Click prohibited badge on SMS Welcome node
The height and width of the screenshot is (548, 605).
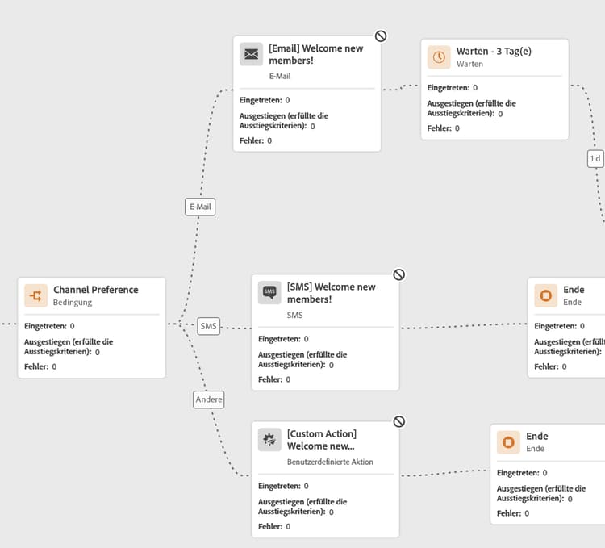pyautogui.click(x=399, y=274)
